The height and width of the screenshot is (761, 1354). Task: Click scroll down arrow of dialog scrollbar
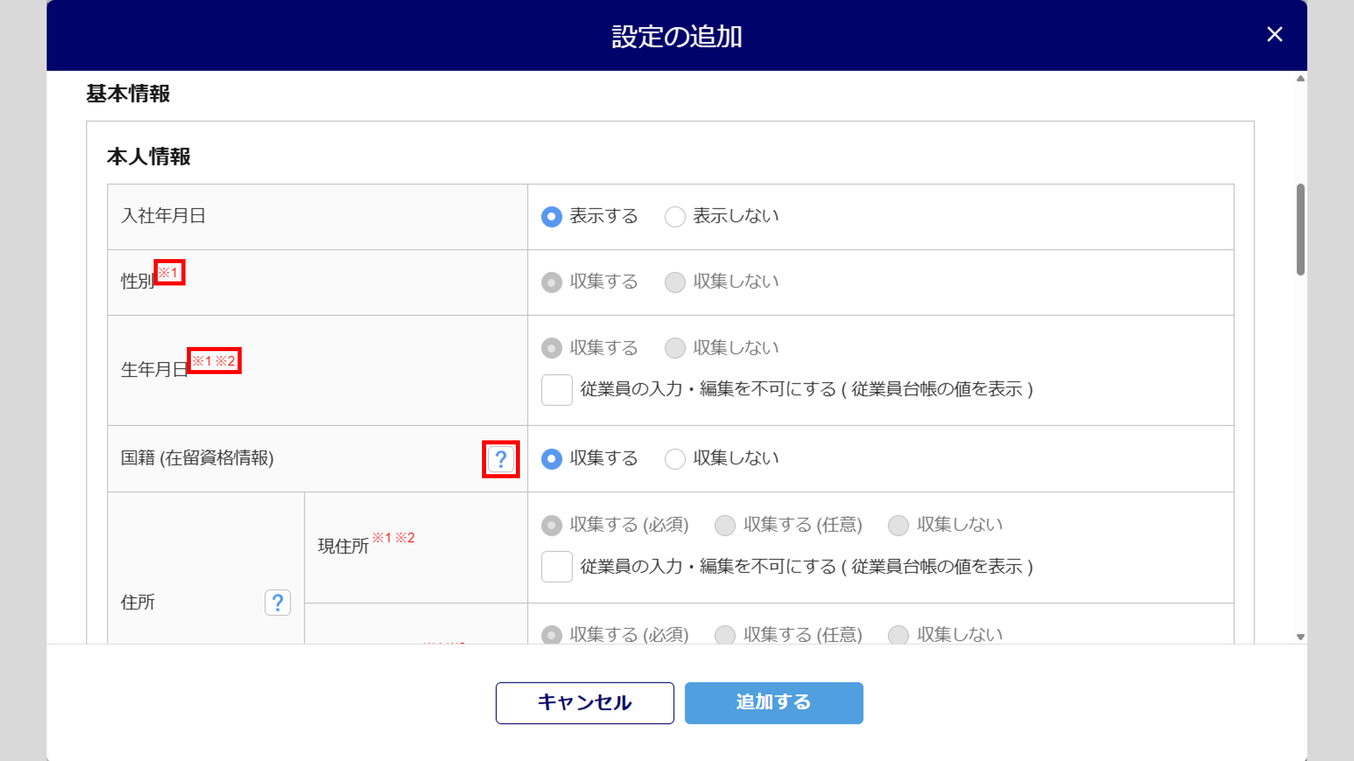tap(1301, 637)
